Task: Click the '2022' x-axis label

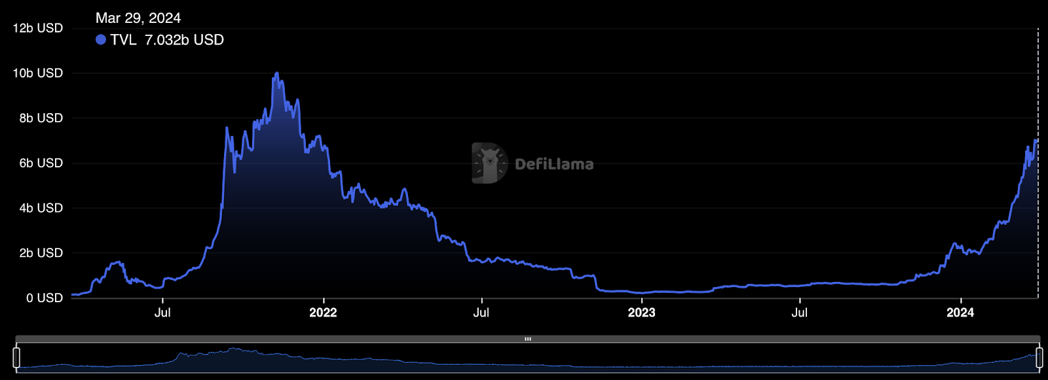Action: (x=323, y=313)
